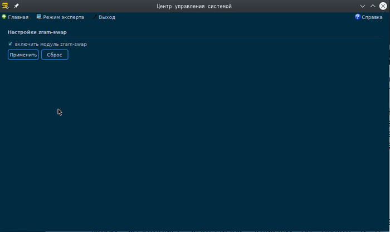Click the 'Настройки zram-swap' heading
The width and height of the screenshot is (390, 232).
[x=37, y=32]
